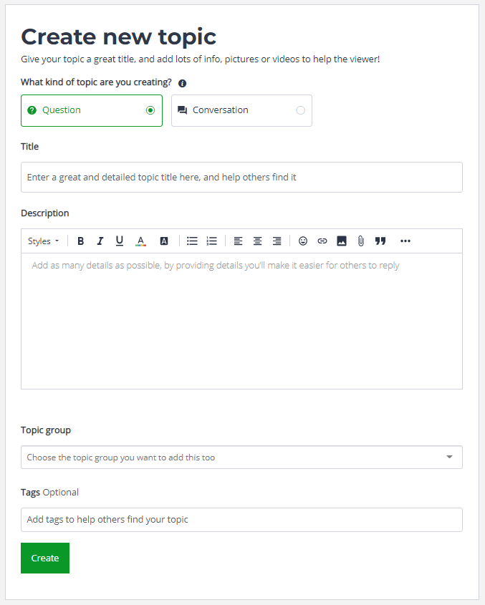485x605 pixels.
Task: Toggle underline formatting
Action: [120, 241]
